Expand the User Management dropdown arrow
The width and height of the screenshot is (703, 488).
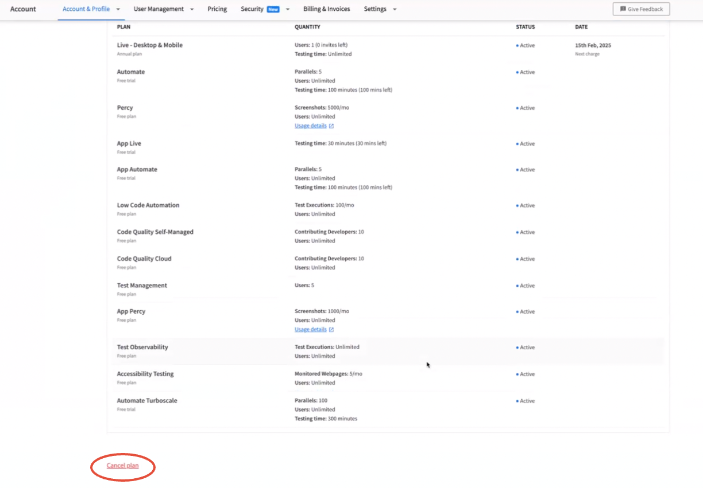point(192,10)
